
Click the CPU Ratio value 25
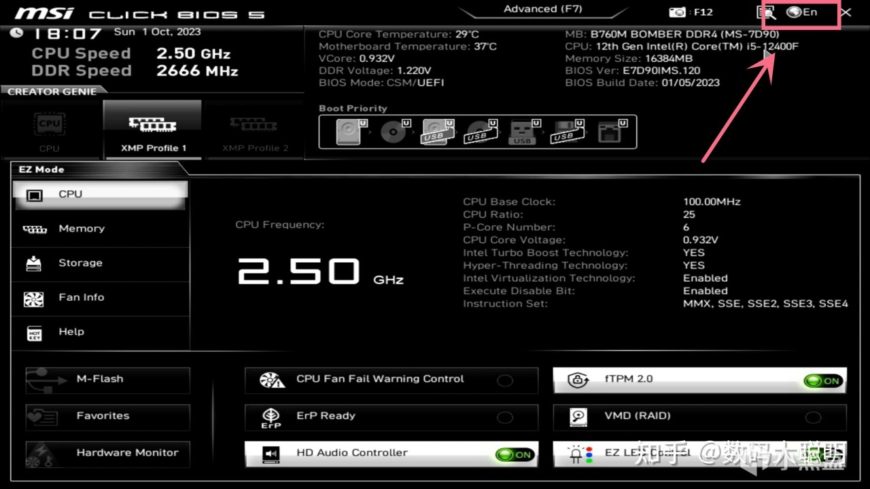(x=689, y=215)
